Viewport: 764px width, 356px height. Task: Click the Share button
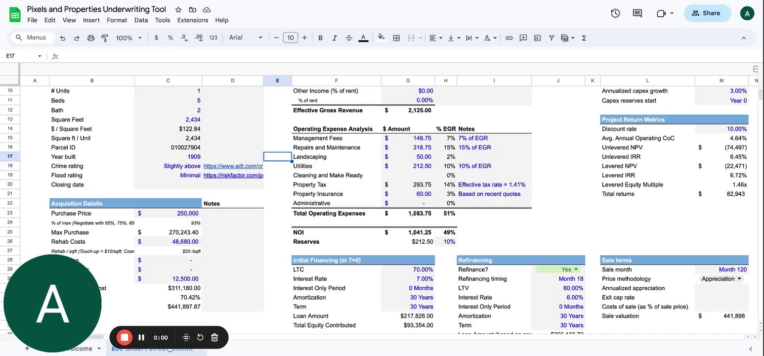(707, 13)
